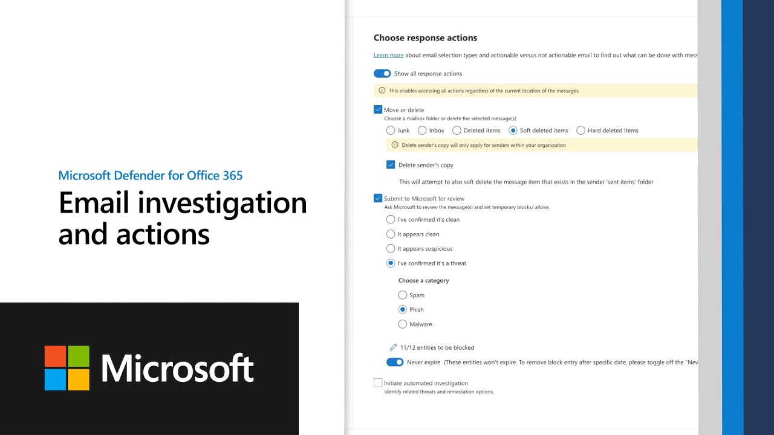Uncheck the Move or delete checkbox
The height and width of the screenshot is (435, 774).
tap(378, 110)
